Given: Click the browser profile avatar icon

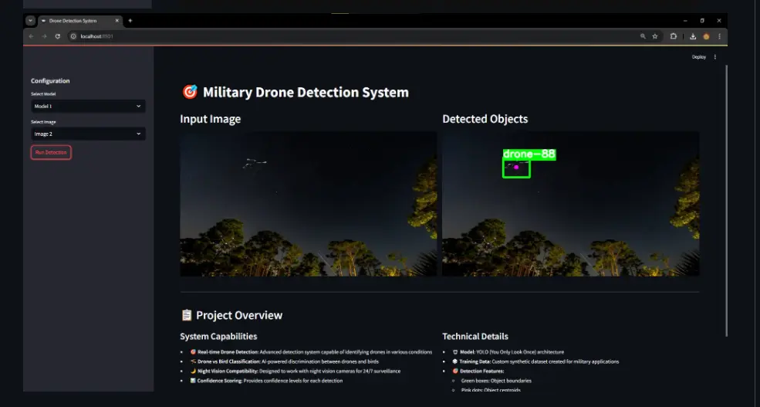Looking at the screenshot, I should pyautogui.click(x=706, y=36).
